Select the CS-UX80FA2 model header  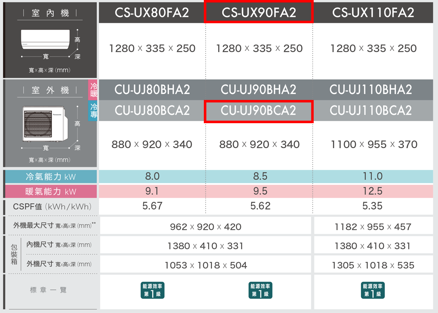tap(152, 12)
